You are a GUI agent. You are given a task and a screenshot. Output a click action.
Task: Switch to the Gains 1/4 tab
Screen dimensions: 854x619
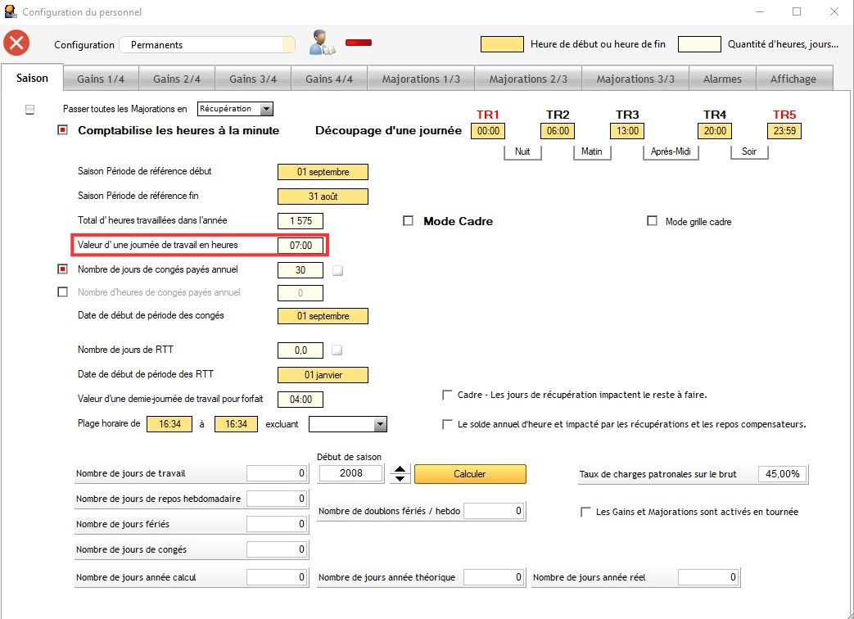pyautogui.click(x=101, y=79)
